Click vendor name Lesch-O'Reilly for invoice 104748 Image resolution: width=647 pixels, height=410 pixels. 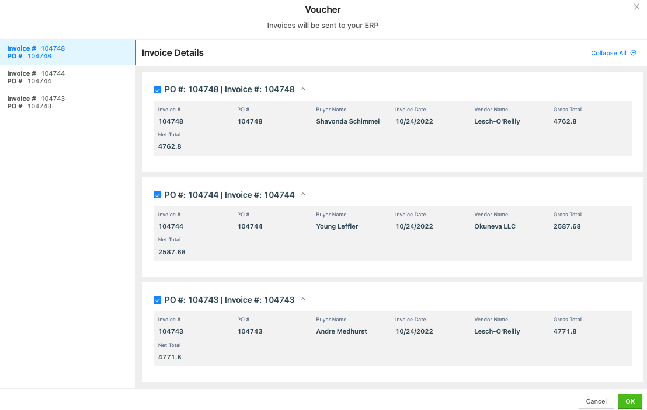[x=497, y=121]
